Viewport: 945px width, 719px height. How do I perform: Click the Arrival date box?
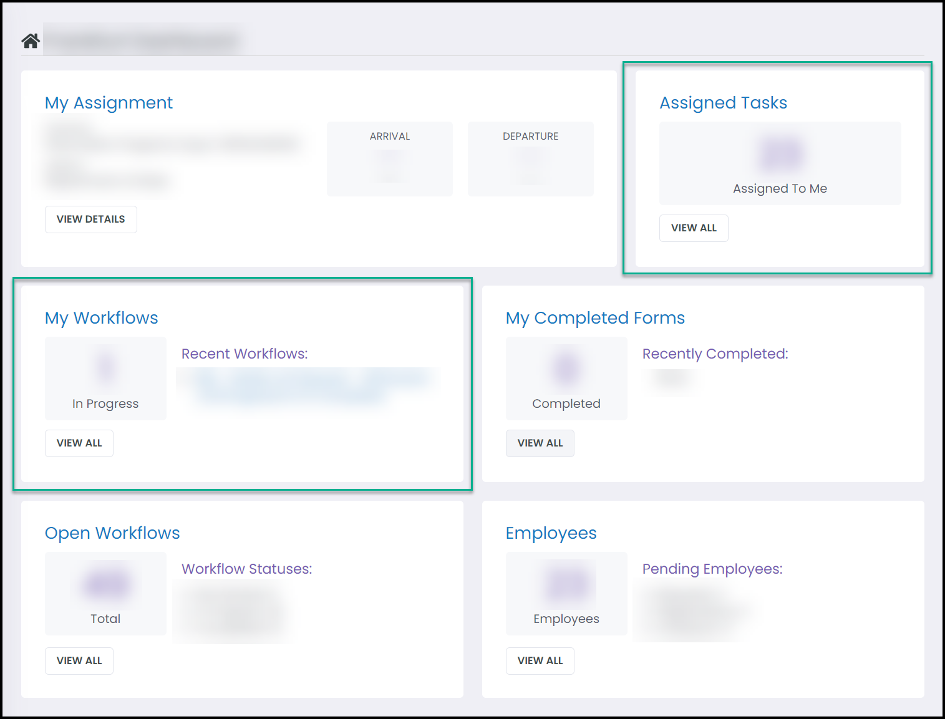[x=390, y=159]
